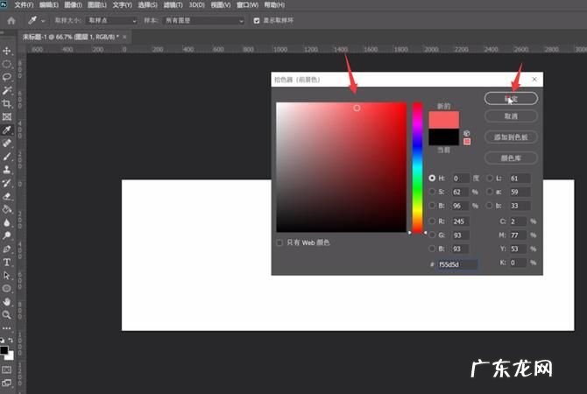Screen dimensions: 587x394
Task: Select the R red radio button
Action: (x=432, y=222)
